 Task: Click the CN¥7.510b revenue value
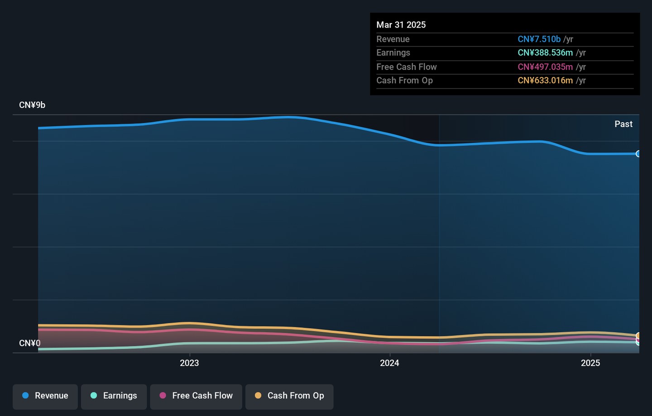539,39
